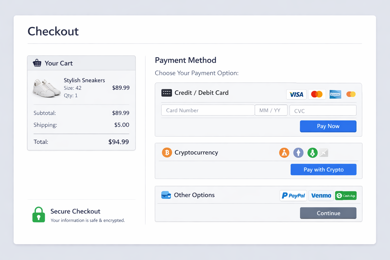The height and width of the screenshot is (260, 390).
Task: Select the blue Ethereum coin icon
Action: (x=298, y=153)
